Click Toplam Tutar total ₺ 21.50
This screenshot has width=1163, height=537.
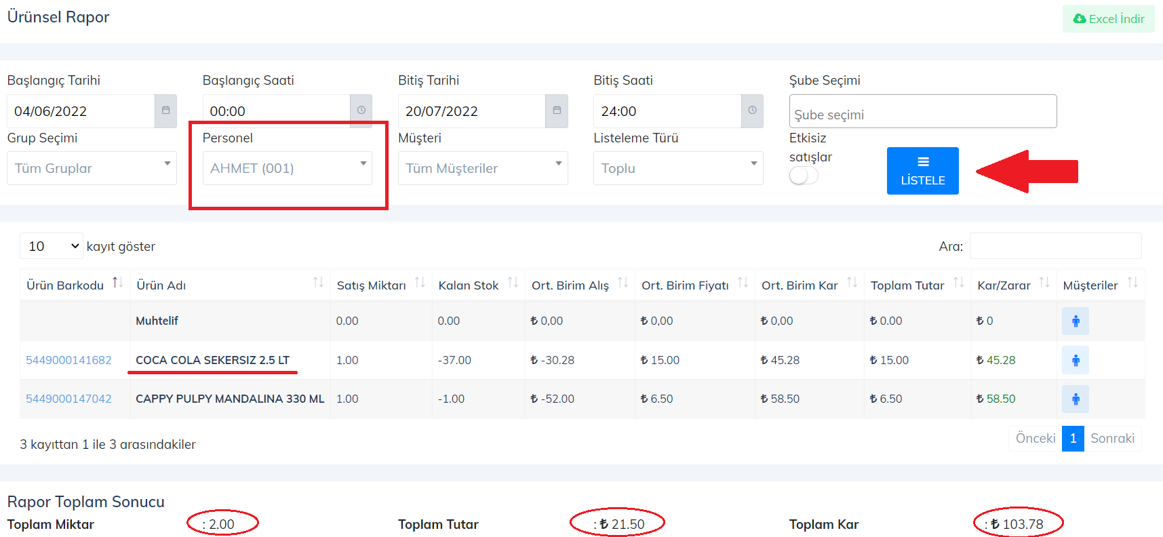[622, 524]
